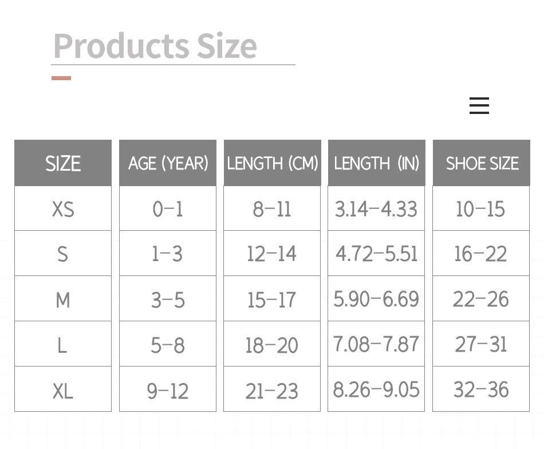544x449 pixels.
Task: Choose the M size cell
Action: (63, 299)
